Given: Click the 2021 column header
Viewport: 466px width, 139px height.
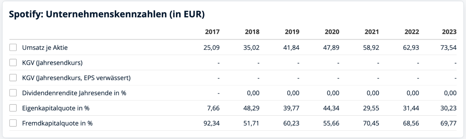Looking at the screenshot, I should [371, 32].
